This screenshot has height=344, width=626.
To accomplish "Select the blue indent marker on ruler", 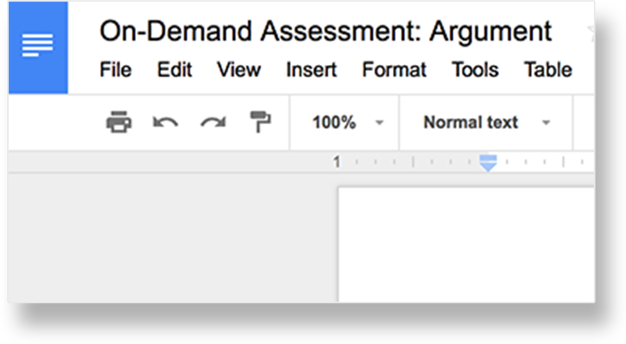I will [x=487, y=163].
